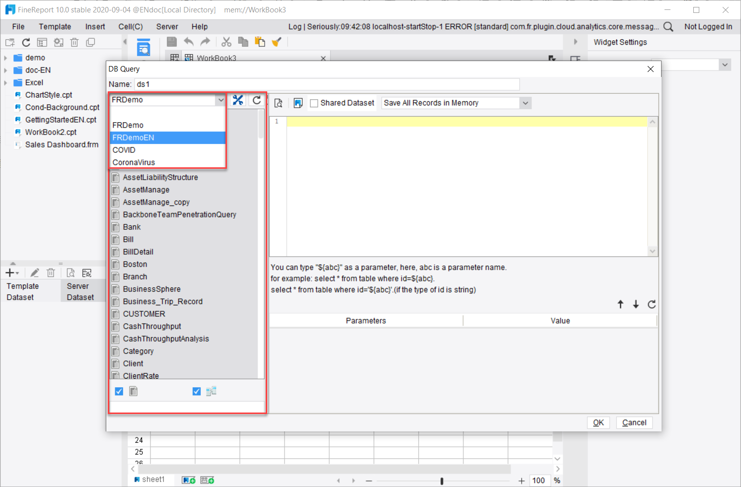Click in the SQL editor area

(x=467, y=187)
